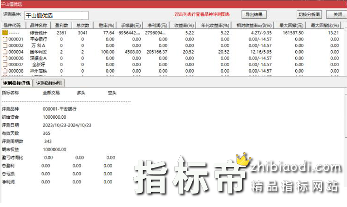This screenshot has width=347, height=207.
Task: Click fee value 4508.00
Action: pos(133,52)
